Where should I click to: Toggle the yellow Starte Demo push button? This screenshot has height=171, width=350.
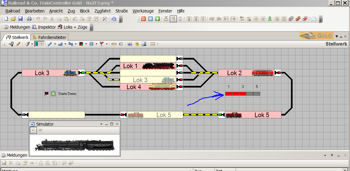[53, 94]
